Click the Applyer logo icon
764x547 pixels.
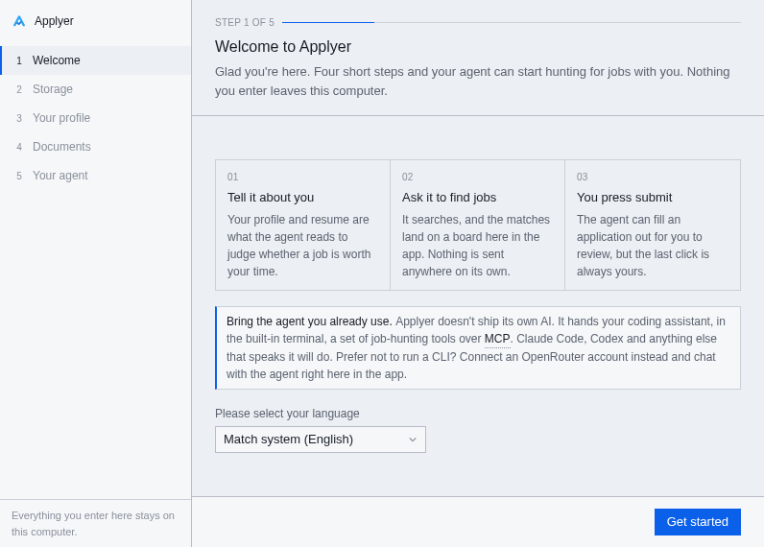click(x=19, y=21)
